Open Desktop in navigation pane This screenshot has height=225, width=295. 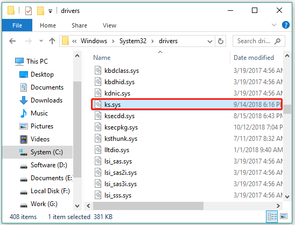coord(37,74)
